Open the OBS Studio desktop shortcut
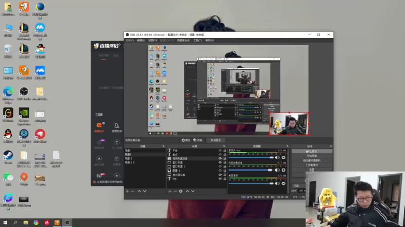The height and width of the screenshot is (227, 405). click(24, 94)
